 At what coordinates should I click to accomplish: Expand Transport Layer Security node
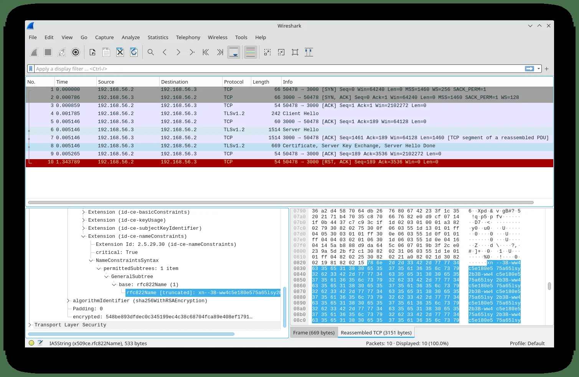point(30,325)
